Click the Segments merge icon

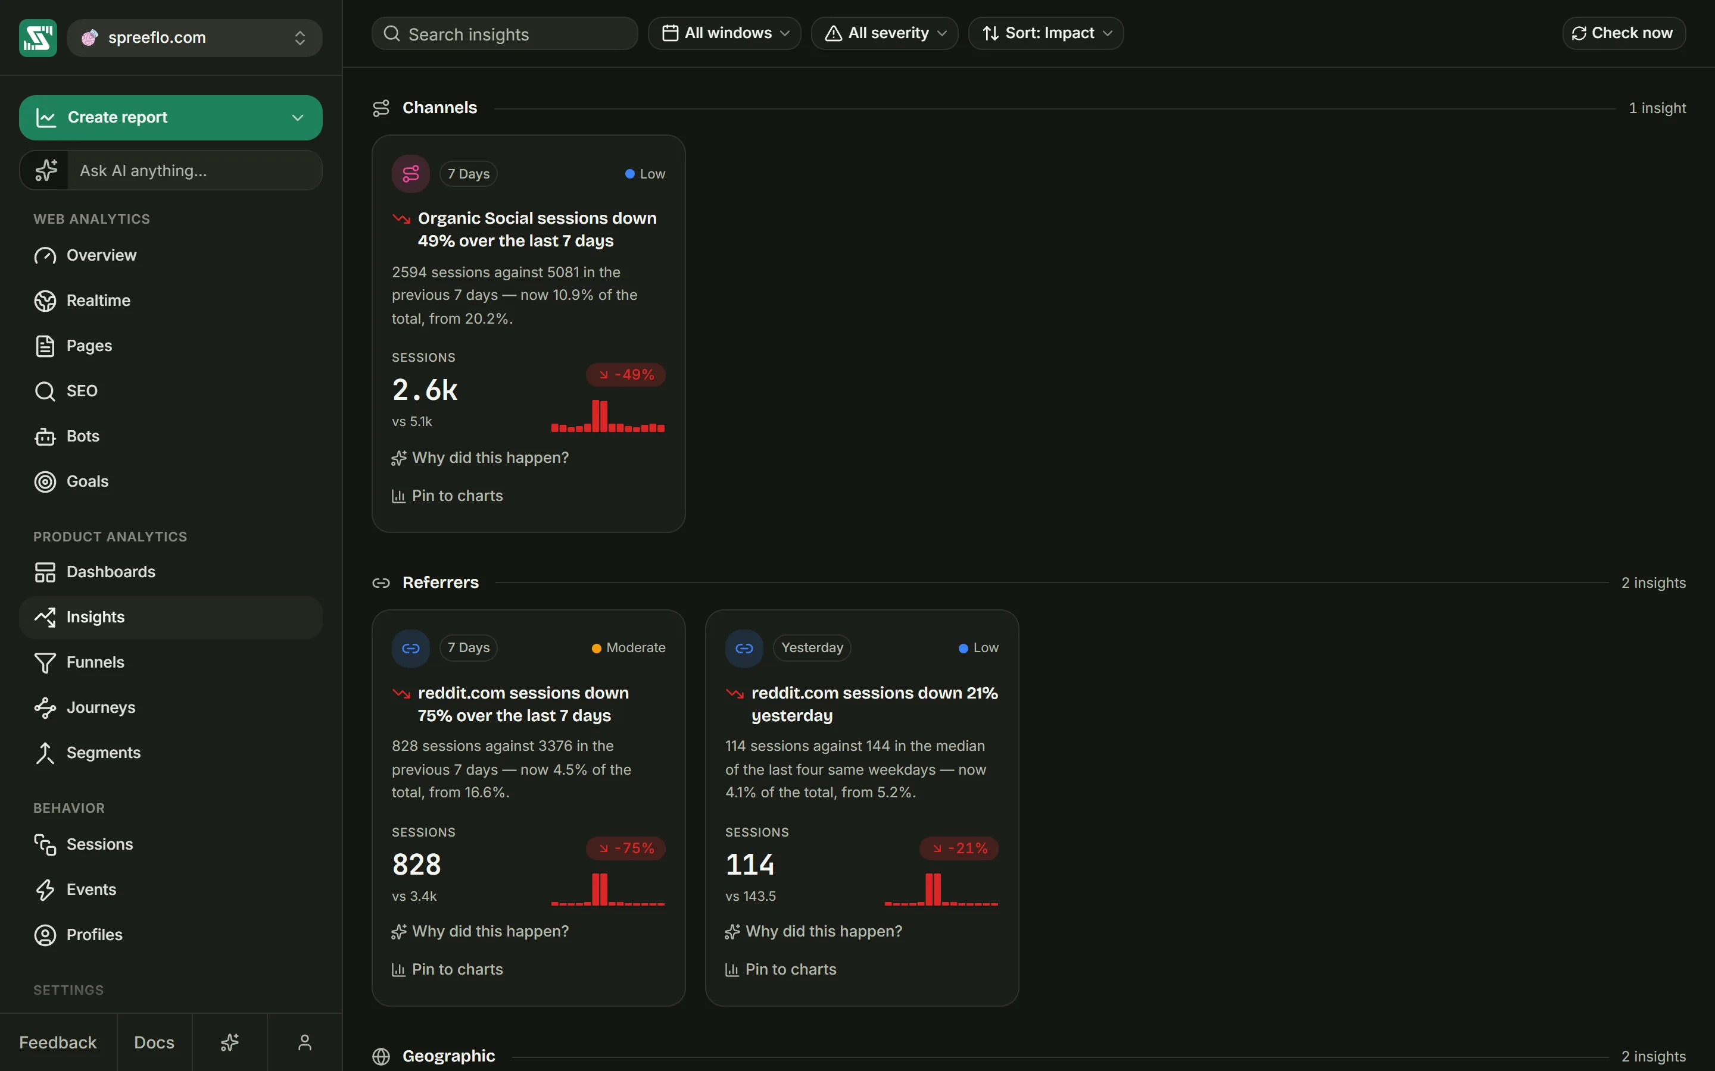click(45, 753)
